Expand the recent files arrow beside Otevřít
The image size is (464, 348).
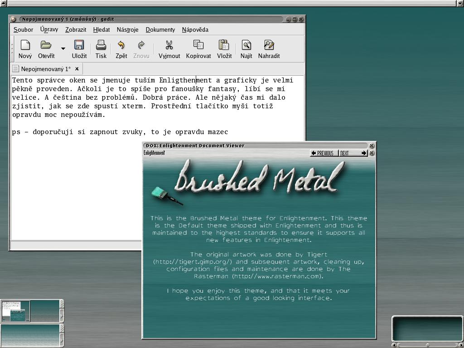(63, 48)
